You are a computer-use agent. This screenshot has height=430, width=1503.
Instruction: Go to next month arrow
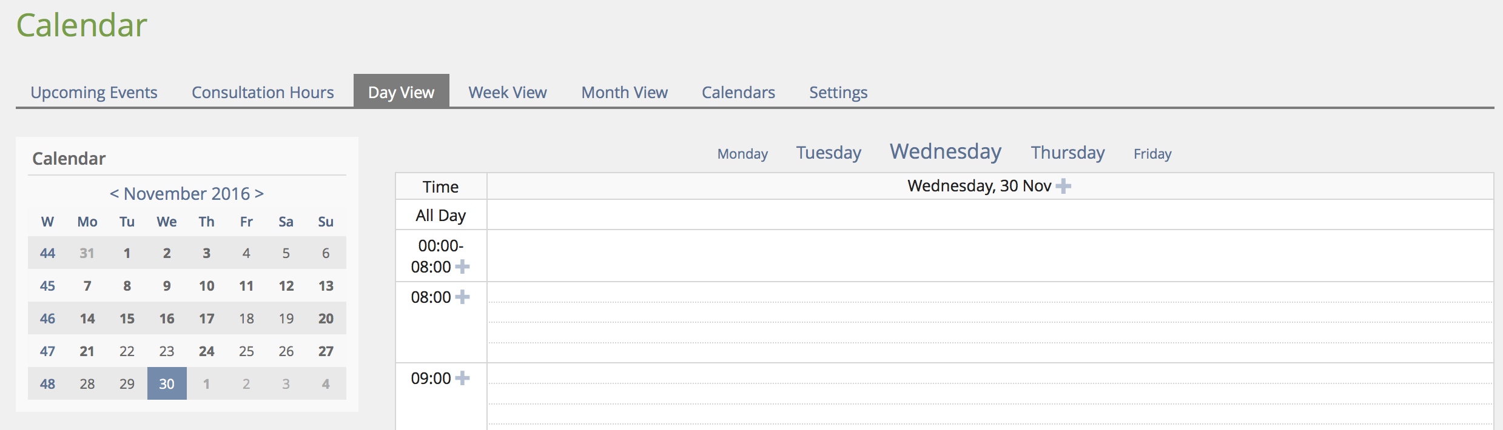point(260,194)
